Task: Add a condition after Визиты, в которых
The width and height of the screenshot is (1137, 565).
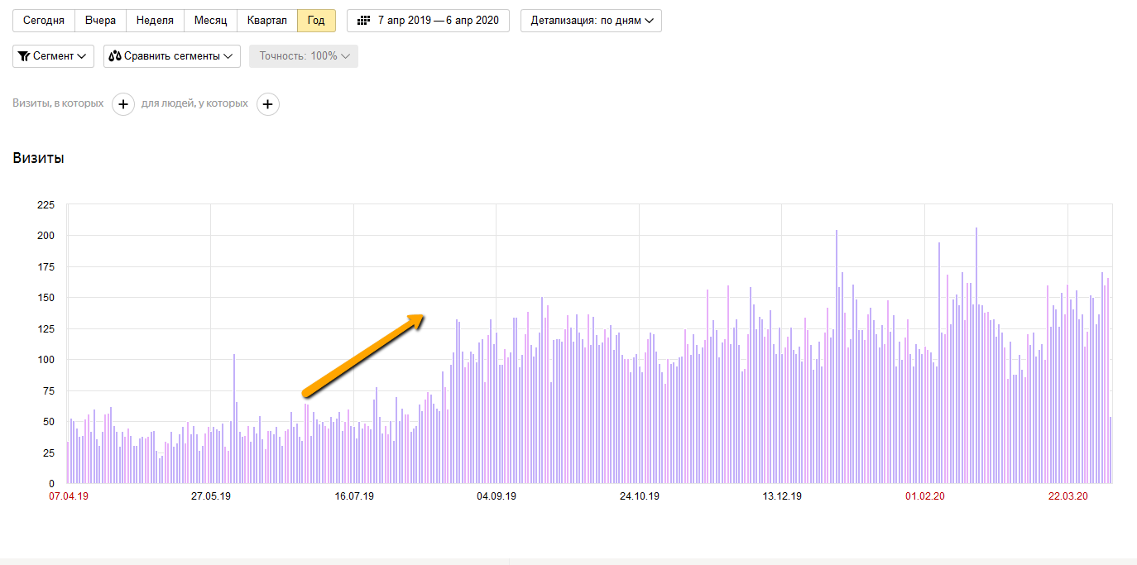Action: click(123, 104)
